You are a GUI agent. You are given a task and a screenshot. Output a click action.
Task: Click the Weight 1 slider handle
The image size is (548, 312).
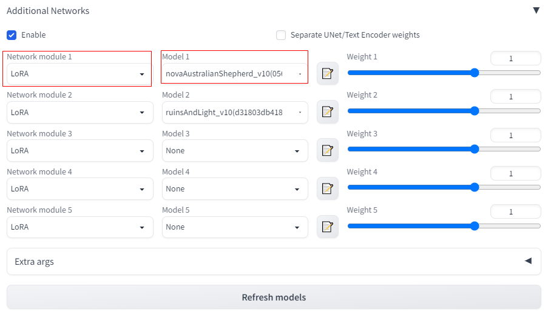pos(475,73)
